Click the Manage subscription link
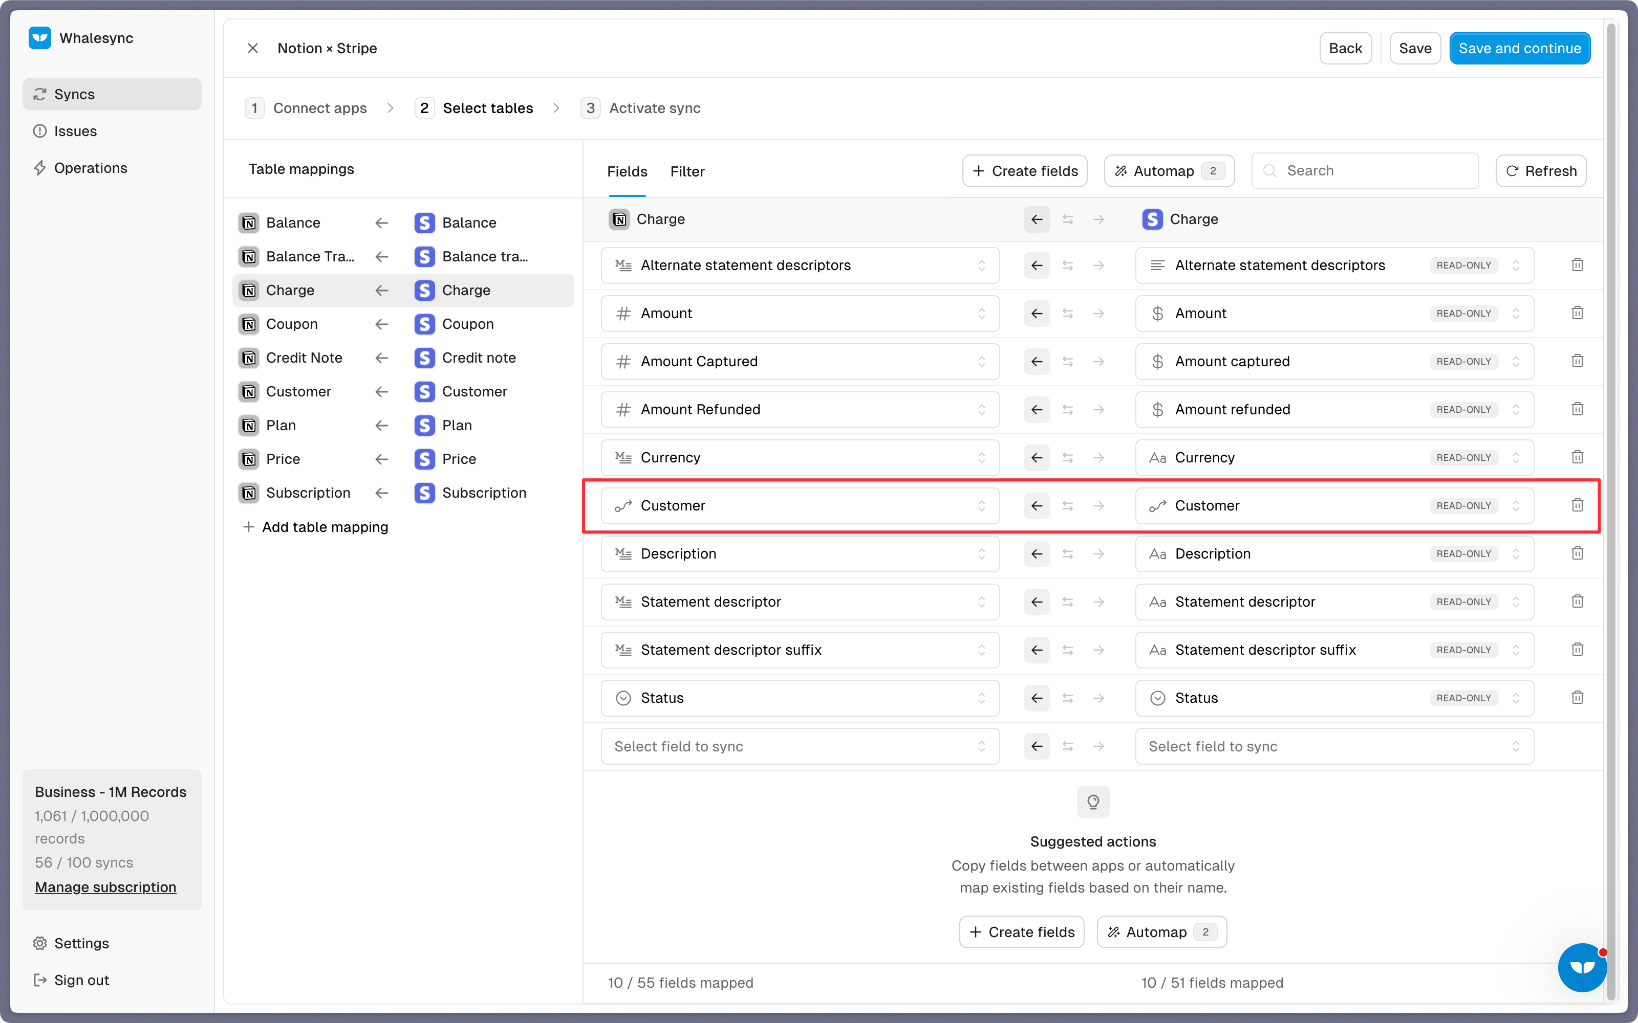Screen dimensions: 1638x1023 point(105,886)
